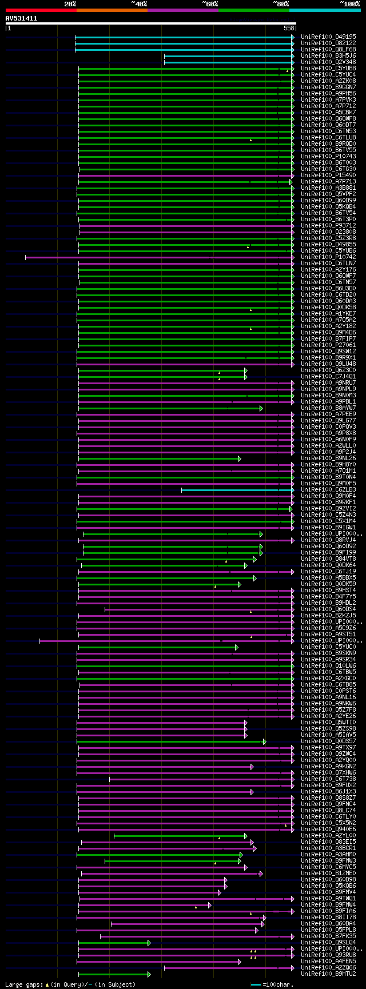366x989 pixels.
Task: Click the green ~80% identity legend bar
Action: 254,10
